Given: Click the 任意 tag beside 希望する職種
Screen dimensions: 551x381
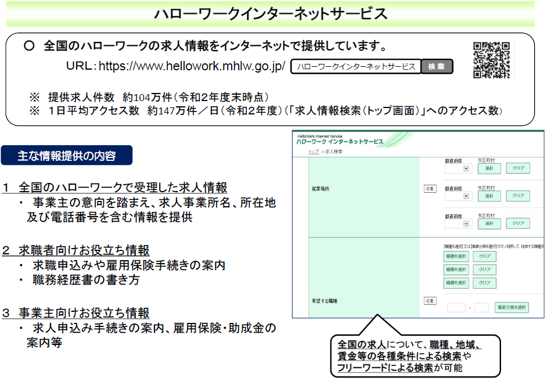Looking at the screenshot, I should pyautogui.click(x=430, y=301).
